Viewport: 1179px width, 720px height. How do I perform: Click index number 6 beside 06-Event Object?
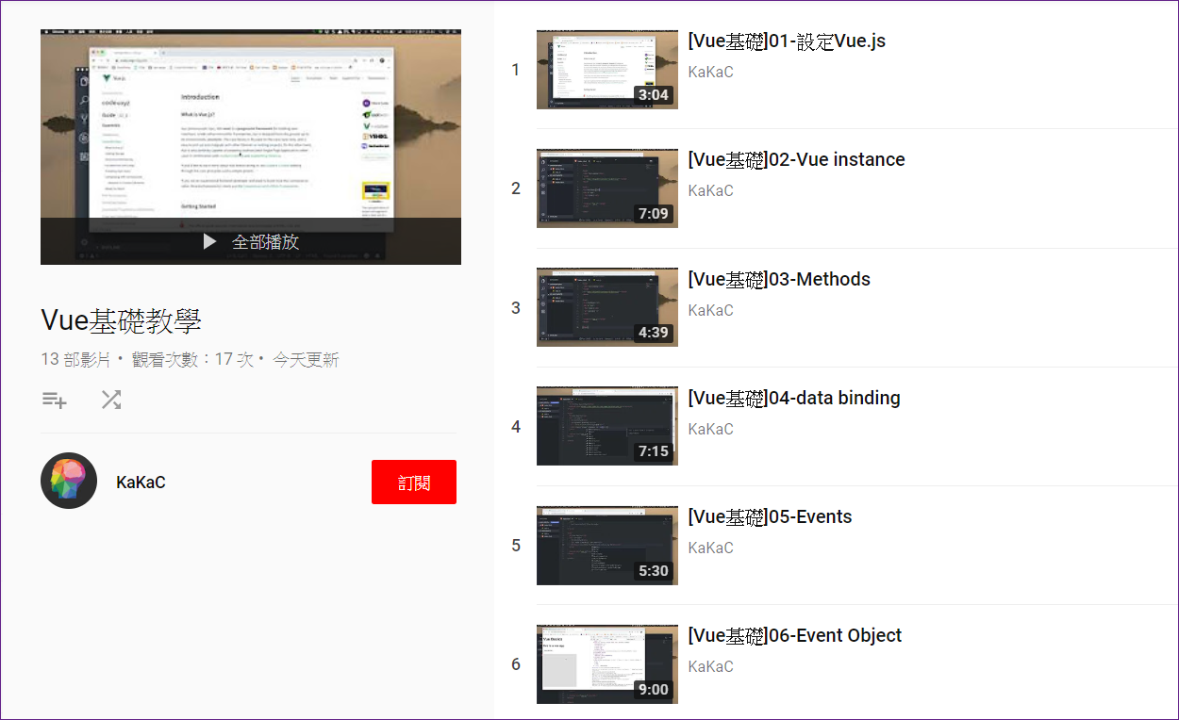pyautogui.click(x=515, y=664)
